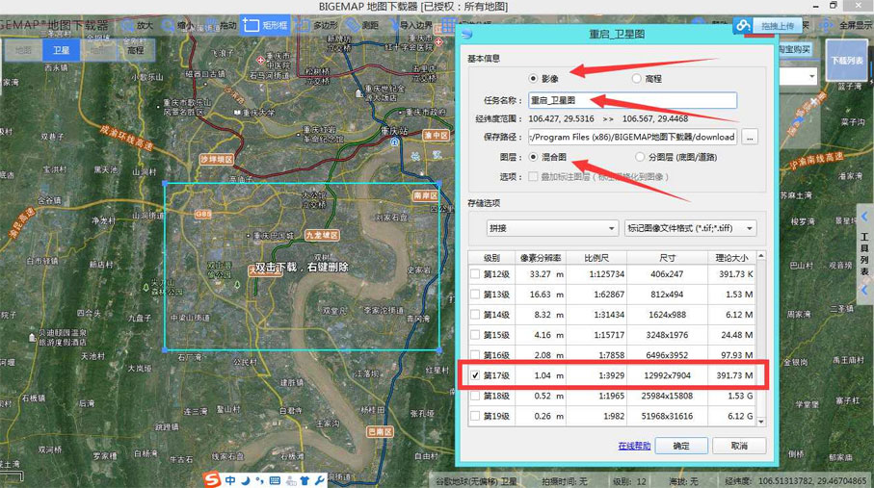This screenshot has width=874, height=488.
Task: Uncheck the 第17级 level checkbox
Action: click(x=475, y=375)
